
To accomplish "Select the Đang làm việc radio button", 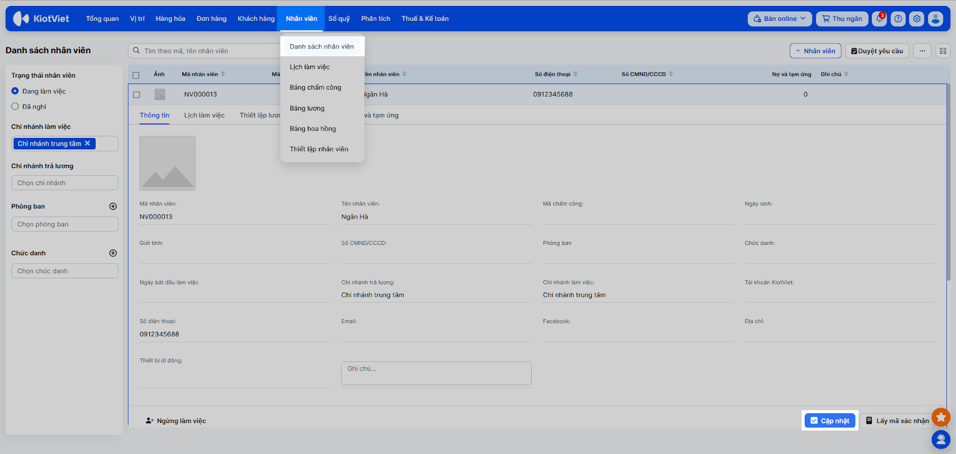I will click(x=16, y=91).
